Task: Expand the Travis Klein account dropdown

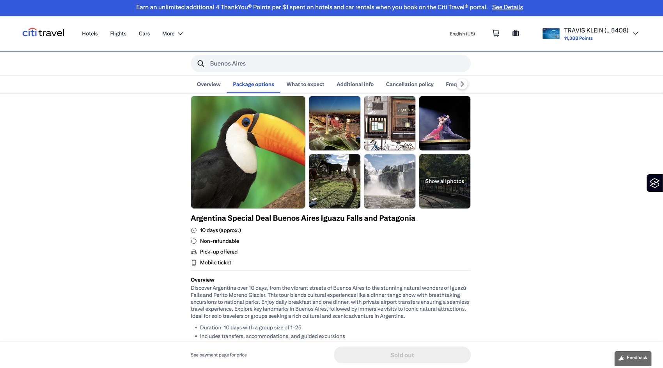Action: point(636,34)
